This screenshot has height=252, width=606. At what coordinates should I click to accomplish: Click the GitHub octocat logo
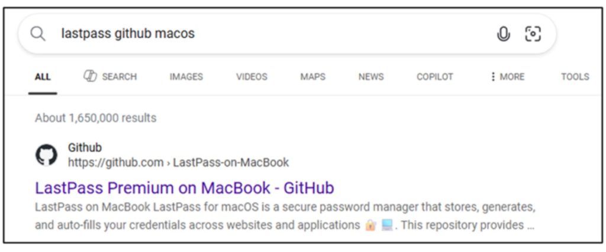click(47, 155)
